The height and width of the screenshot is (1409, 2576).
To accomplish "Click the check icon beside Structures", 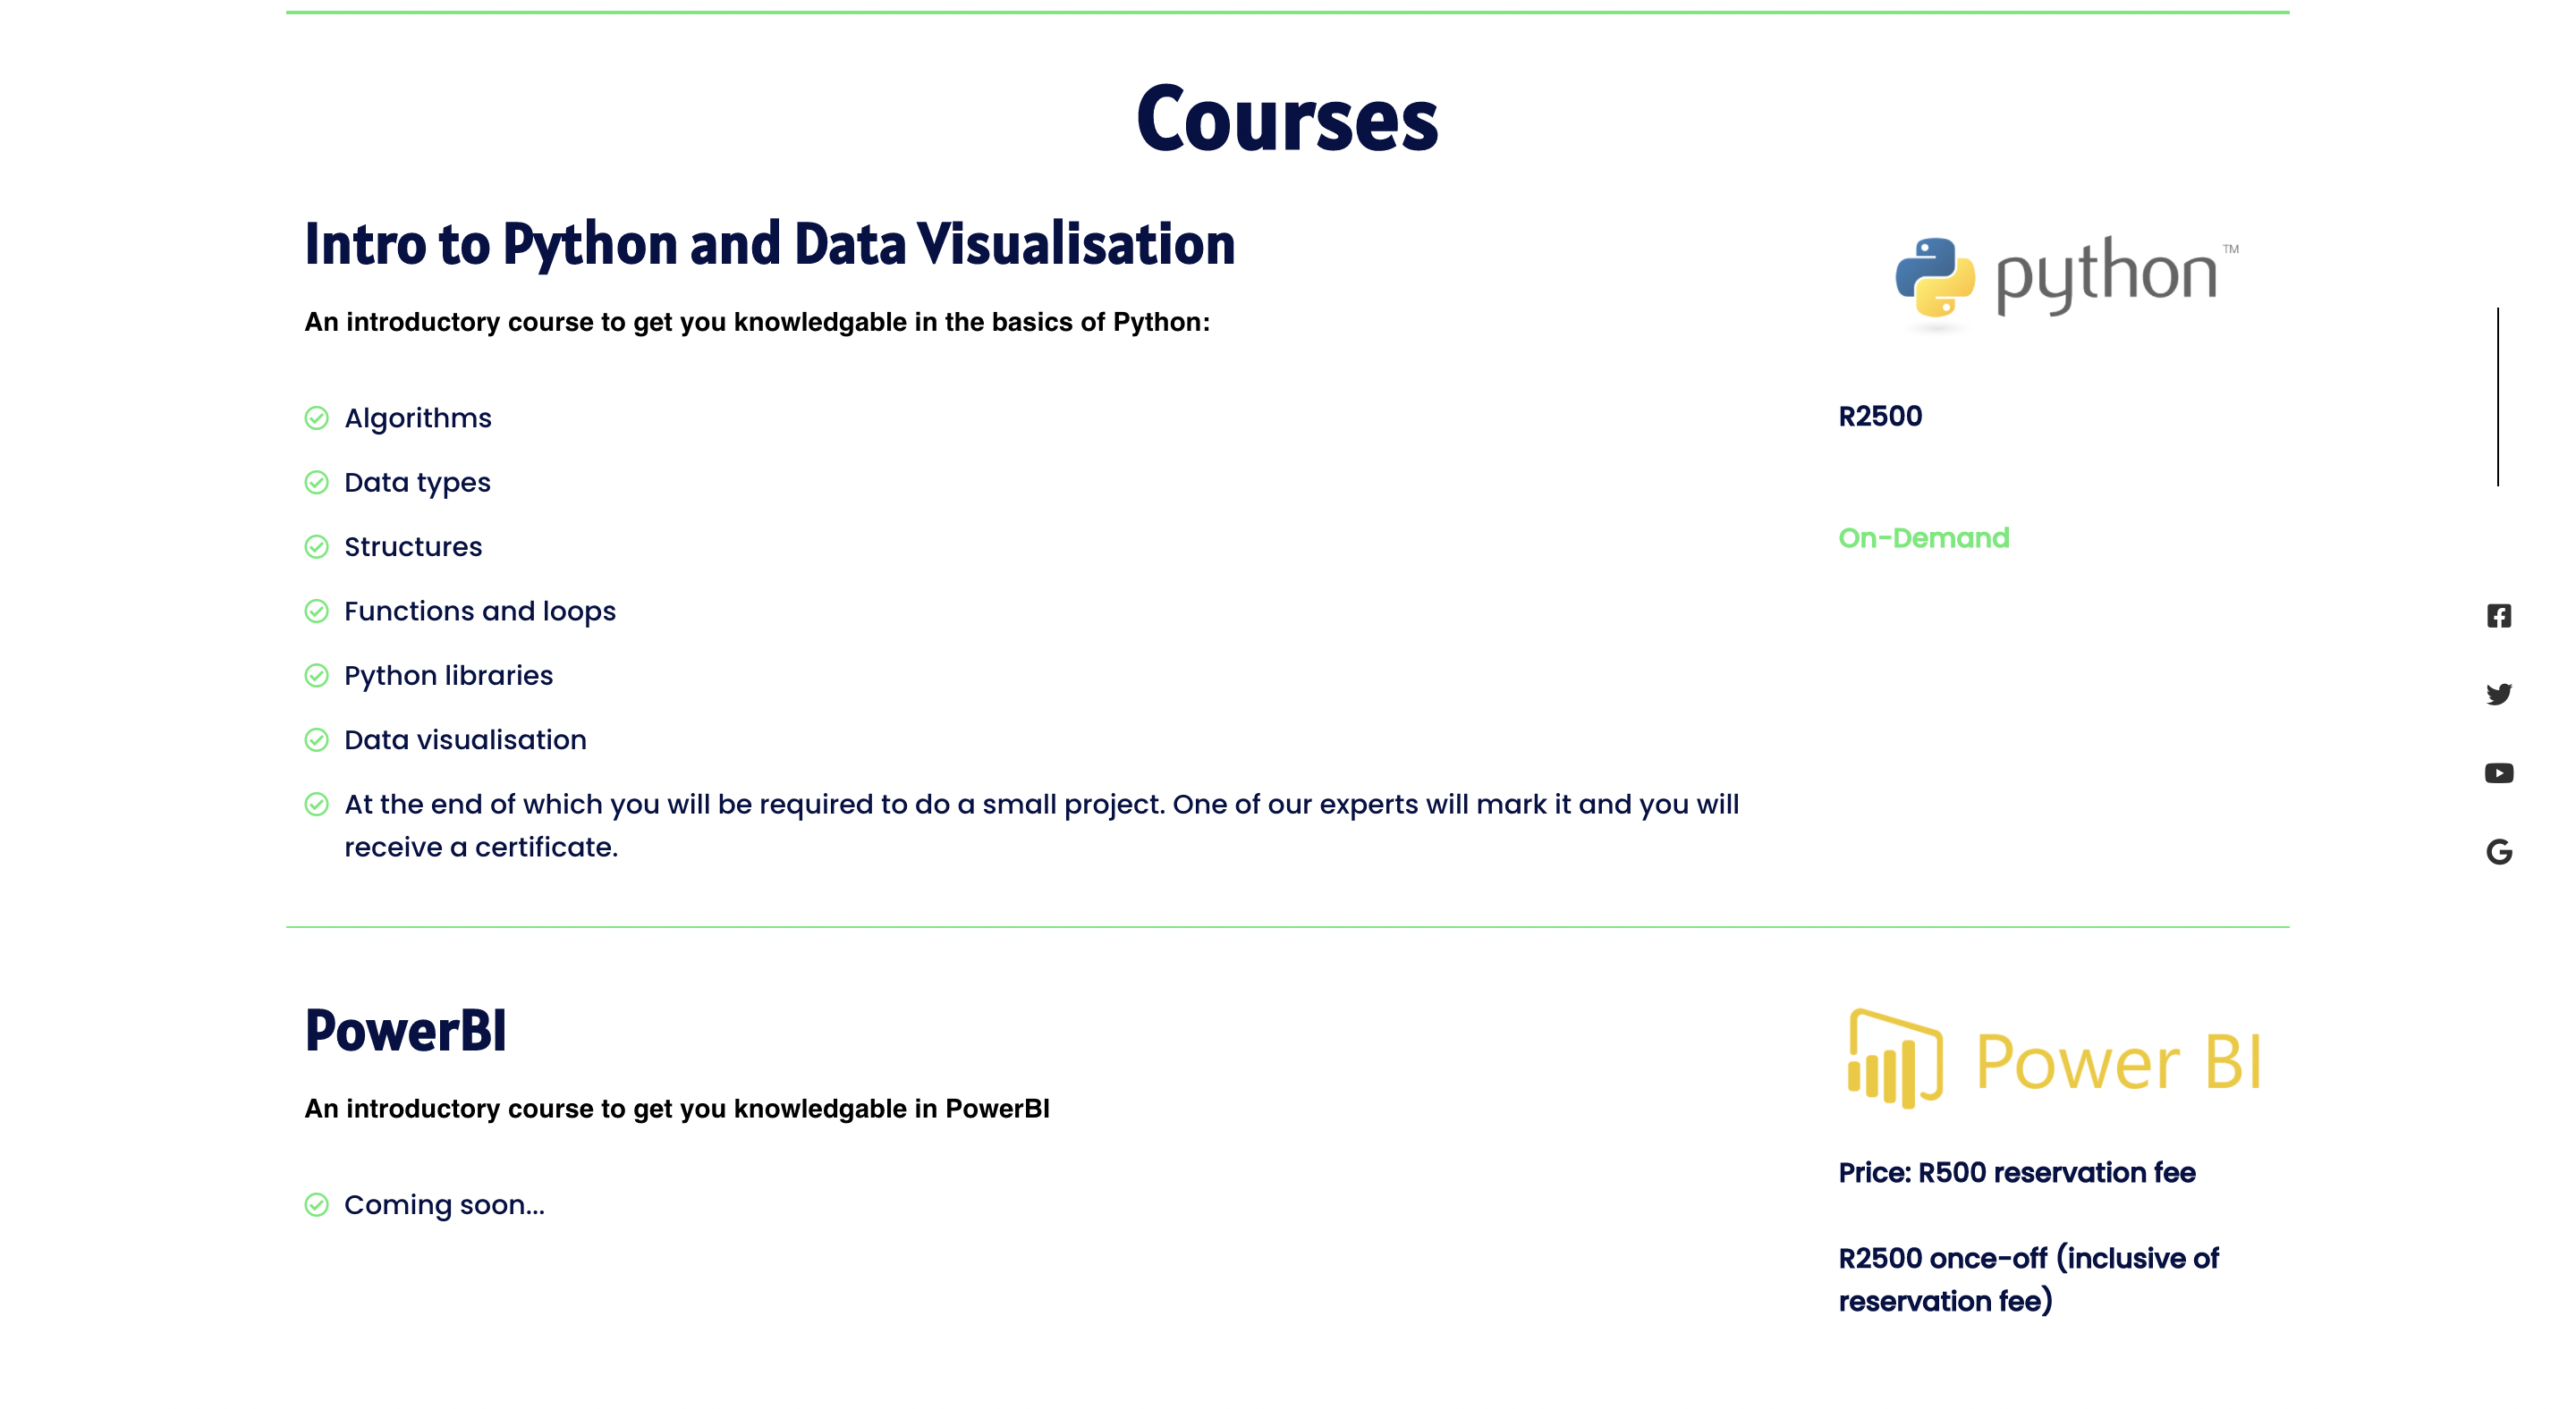I will pyautogui.click(x=316, y=546).
